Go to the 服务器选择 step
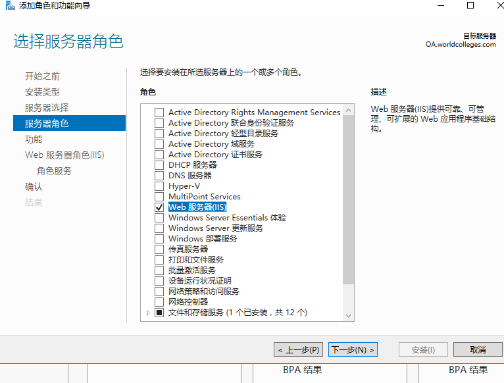The image size is (504, 383). 47,108
